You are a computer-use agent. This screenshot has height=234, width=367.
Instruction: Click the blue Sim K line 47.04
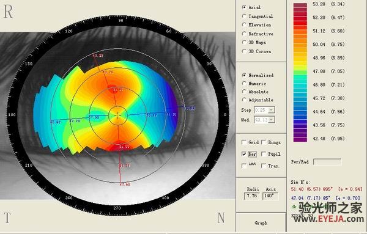click(325, 198)
